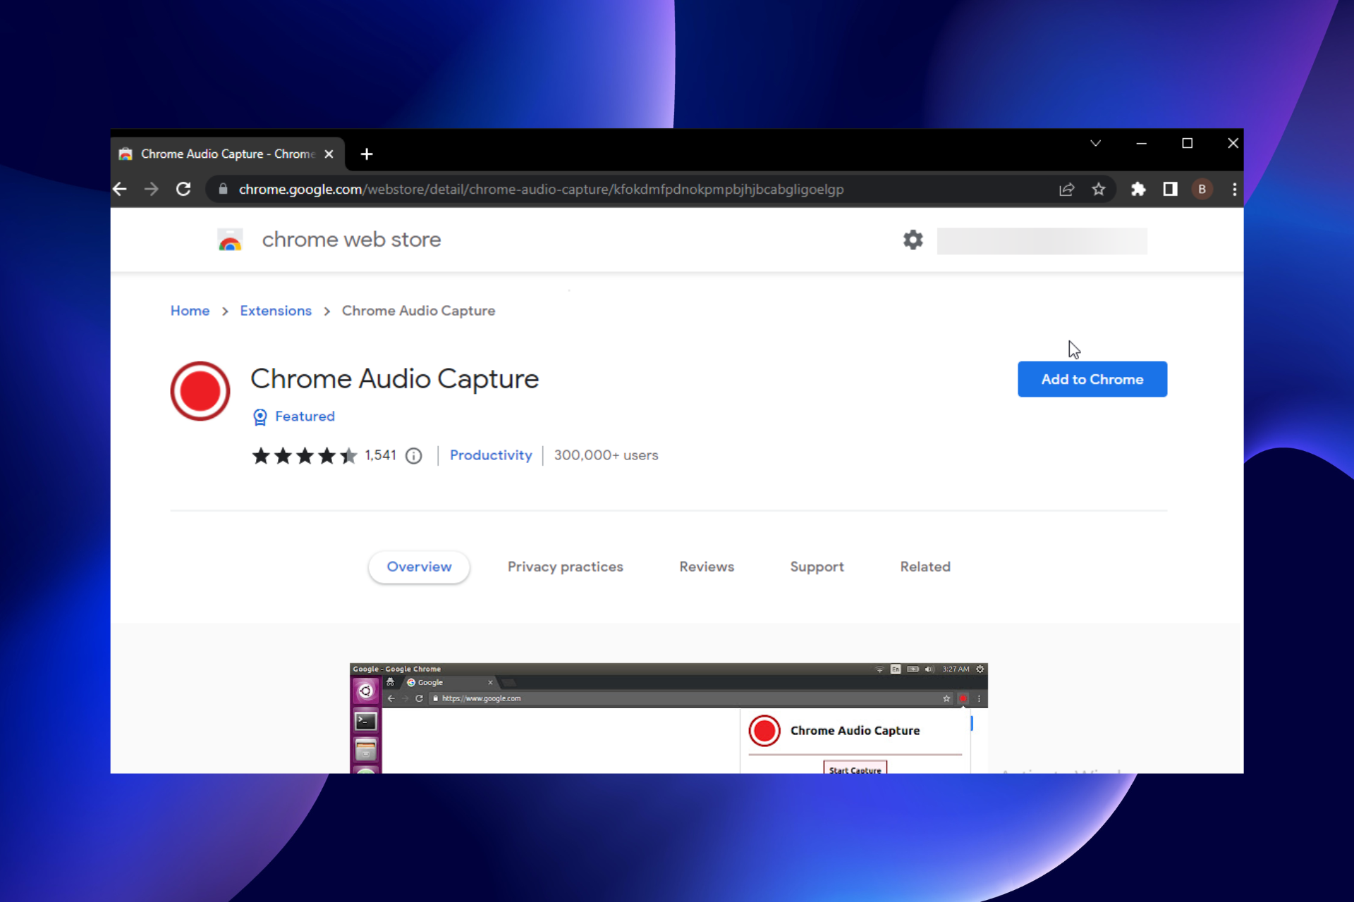Switch to the Privacy practices tab
1354x902 pixels.
[566, 567]
